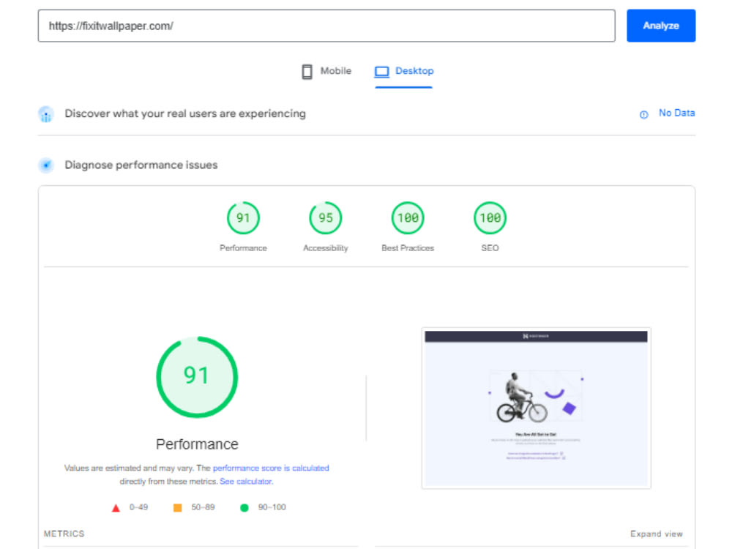Click the small Performance label under the 91 gauge

[243, 248]
